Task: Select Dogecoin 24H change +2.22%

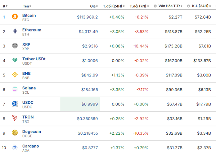Action: [x=117, y=133]
